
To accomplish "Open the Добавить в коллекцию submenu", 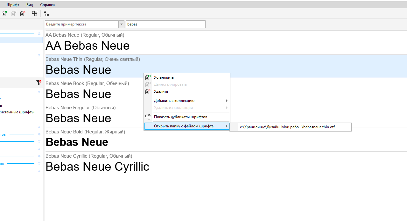I will [187, 101].
